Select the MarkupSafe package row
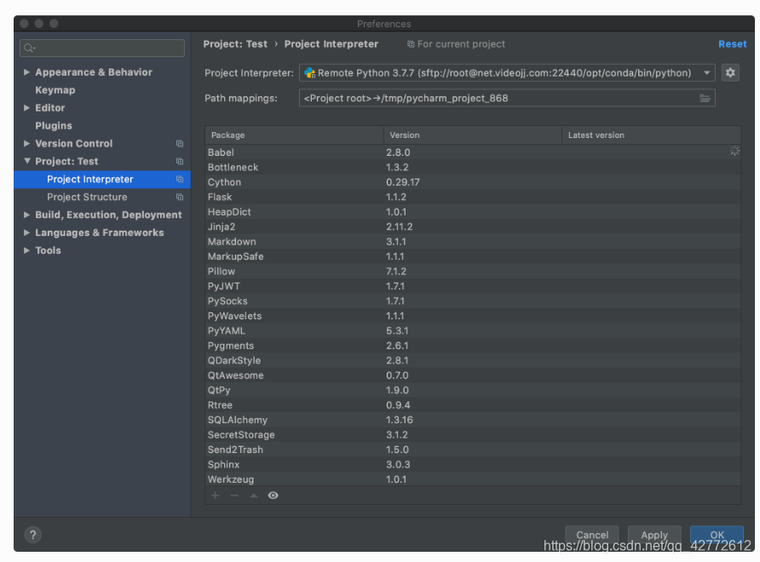This screenshot has width=760, height=562. click(x=473, y=256)
